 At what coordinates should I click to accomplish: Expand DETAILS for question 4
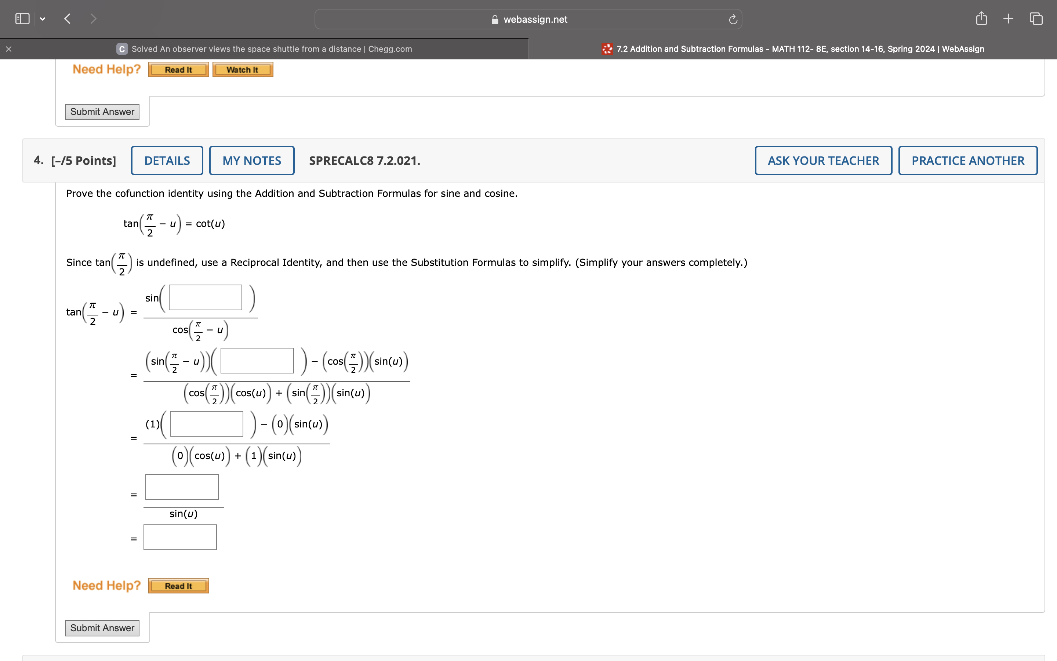coord(167,160)
